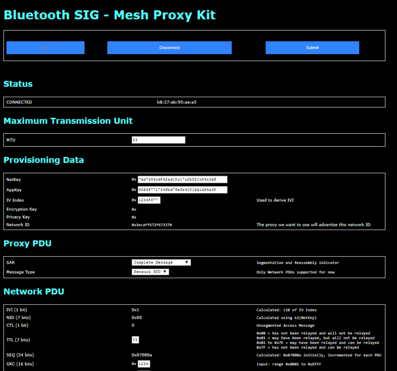Click the Scan button

(45, 48)
